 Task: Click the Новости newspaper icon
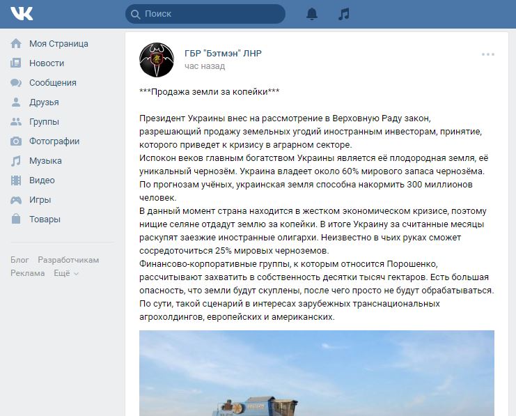point(16,63)
